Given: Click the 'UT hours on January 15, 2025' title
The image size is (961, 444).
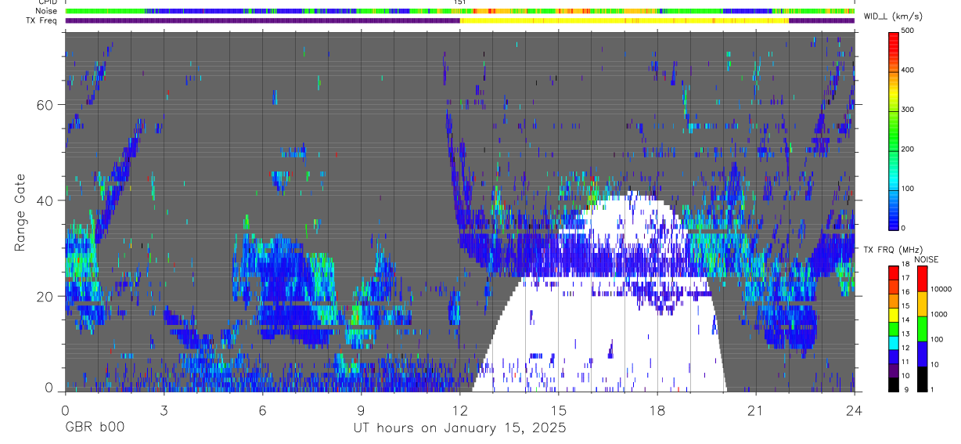Looking at the screenshot, I should (x=459, y=428).
